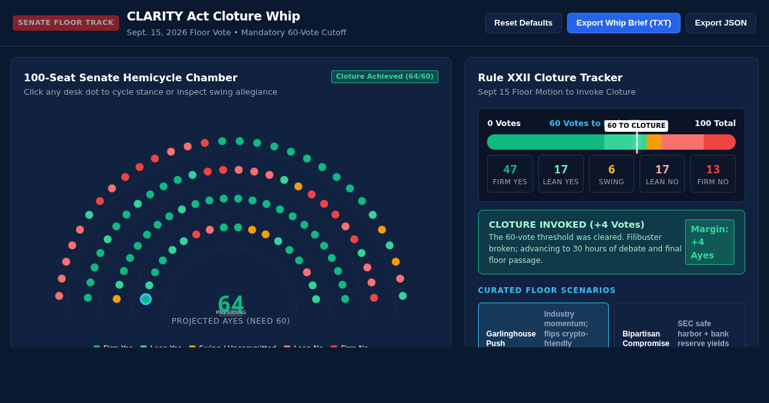Click the 'Click any desk dot' instruction text

tap(151, 91)
